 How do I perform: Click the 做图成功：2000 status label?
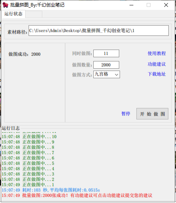click(x=24, y=54)
